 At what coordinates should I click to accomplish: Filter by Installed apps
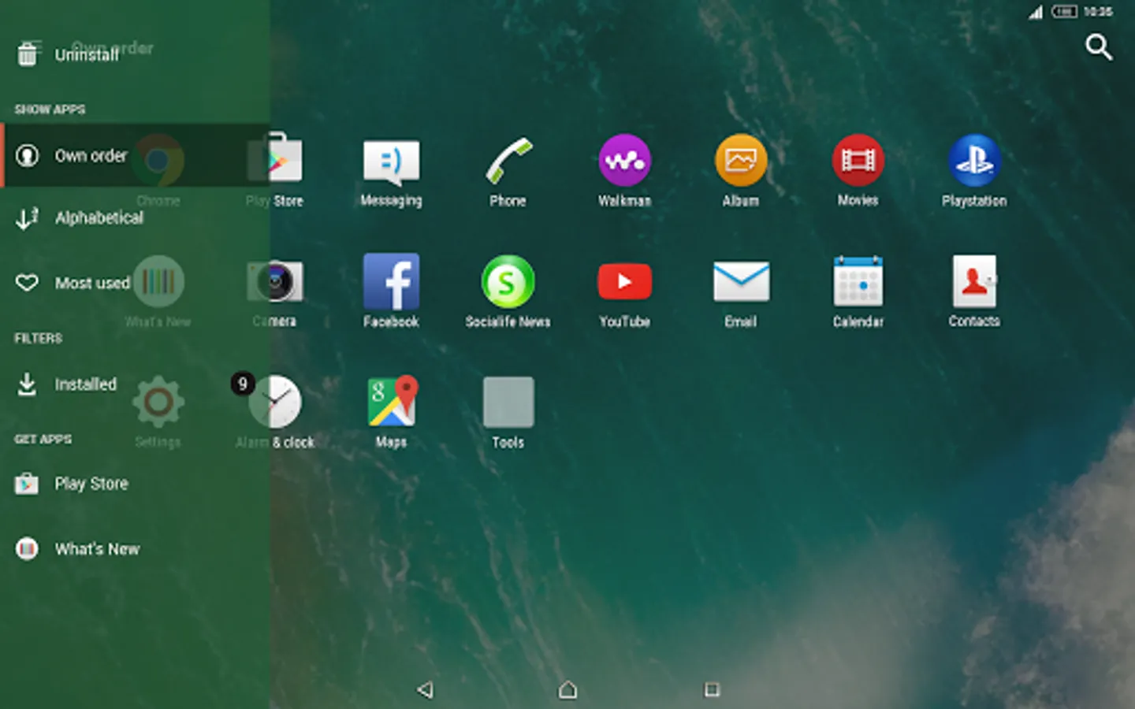[135, 384]
